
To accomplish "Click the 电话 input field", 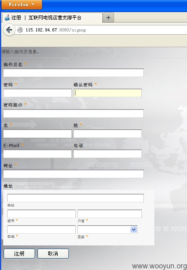I will (108, 154).
